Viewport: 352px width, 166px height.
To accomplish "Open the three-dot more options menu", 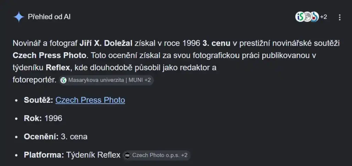I will tap(340, 17).
